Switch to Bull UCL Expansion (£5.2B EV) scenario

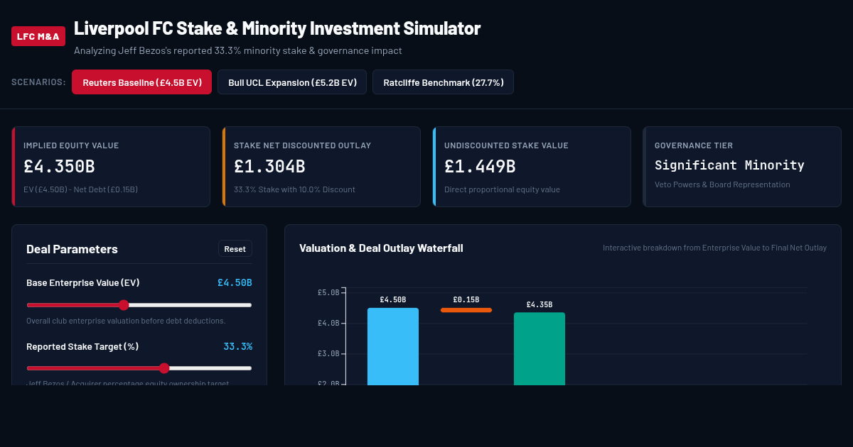pyautogui.click(x=292, y=82)
